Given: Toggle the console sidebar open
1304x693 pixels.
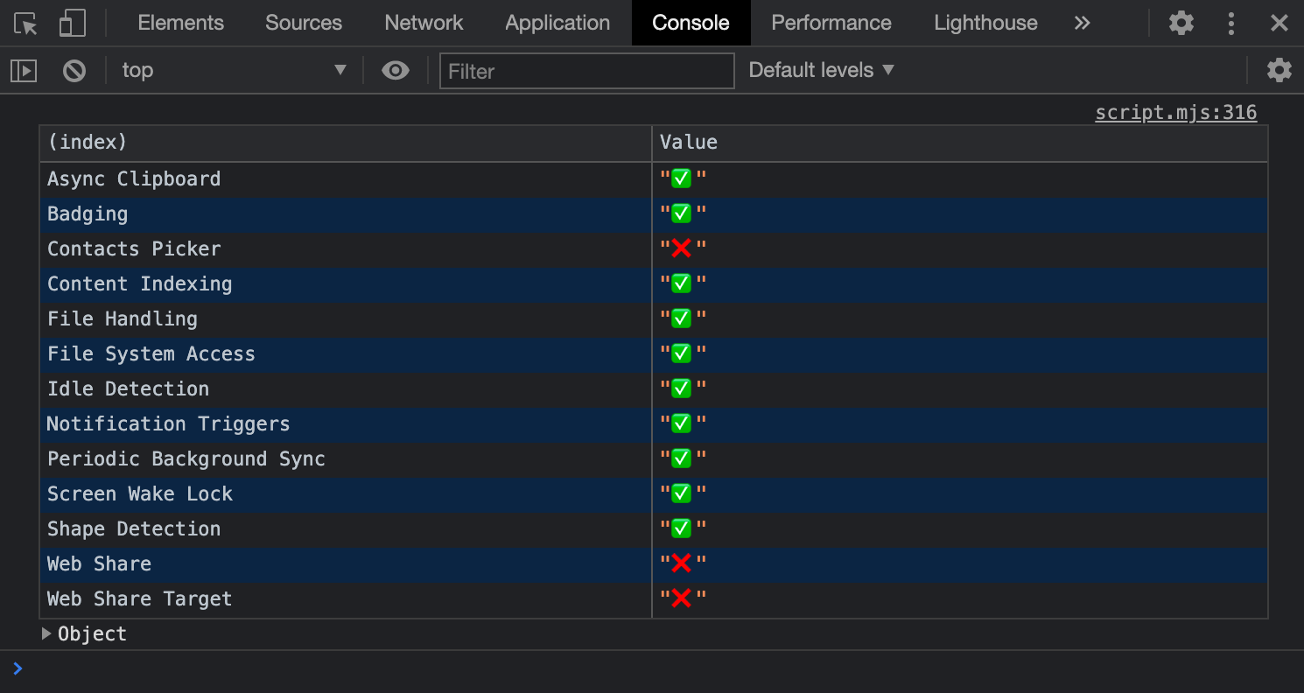Looking at the screenshot, I should click(23, 70).
